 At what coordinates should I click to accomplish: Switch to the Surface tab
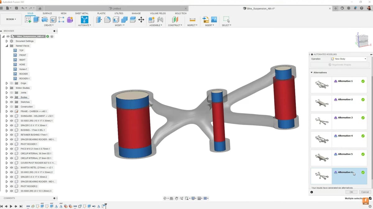[48, 13]
